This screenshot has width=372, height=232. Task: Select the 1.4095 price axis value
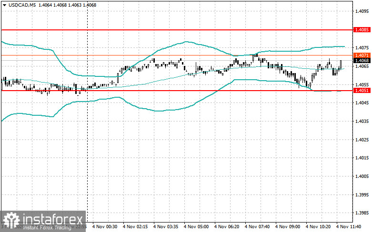pyautogui.click(x=362, y=11)
